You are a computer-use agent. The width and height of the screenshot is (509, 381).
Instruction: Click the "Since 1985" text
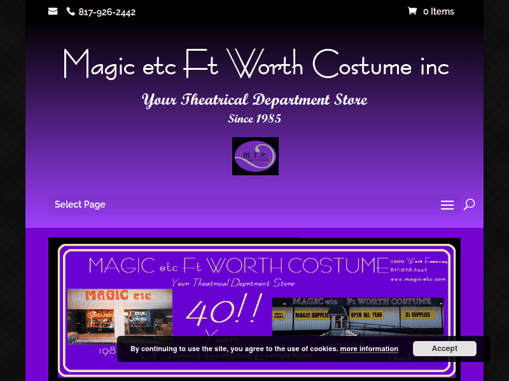coord(254,119)
